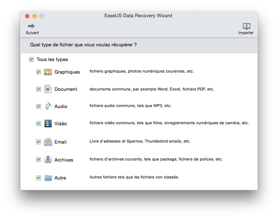
Task: Untick the Archives checkbox
Action: (x=38, y=159)
